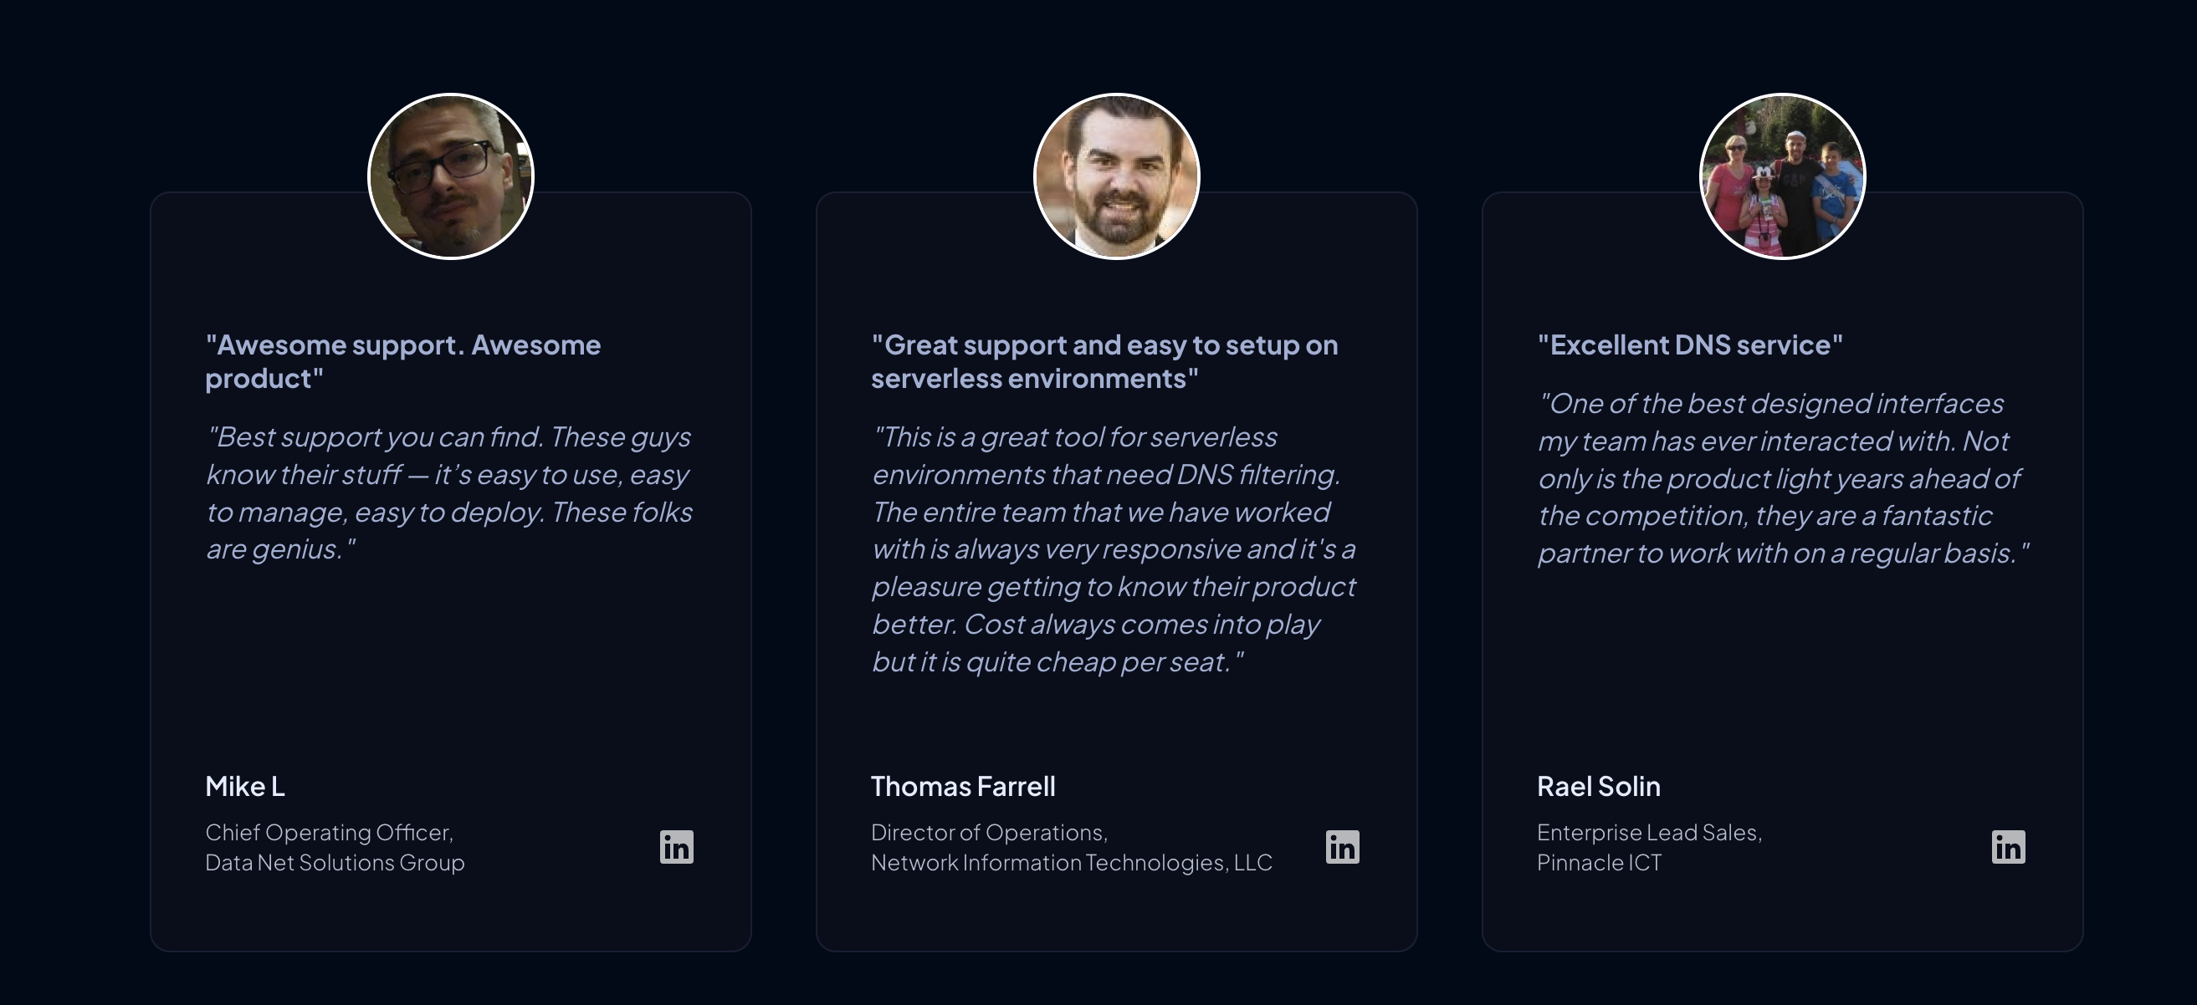Click the serverless environments testimonial quote text
This screenshot has height=1005, width=2197.
point(1114,549)
